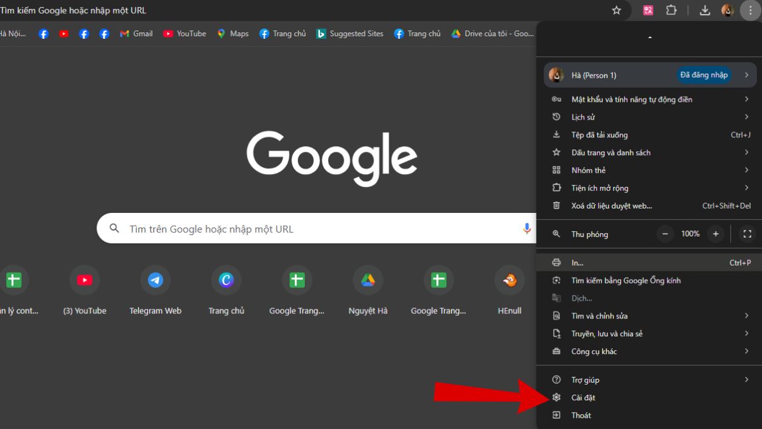Open the Telegram Web shortcut tile
Image resolution: width=762 pixels, height=429 pixels.
point(156,291)
